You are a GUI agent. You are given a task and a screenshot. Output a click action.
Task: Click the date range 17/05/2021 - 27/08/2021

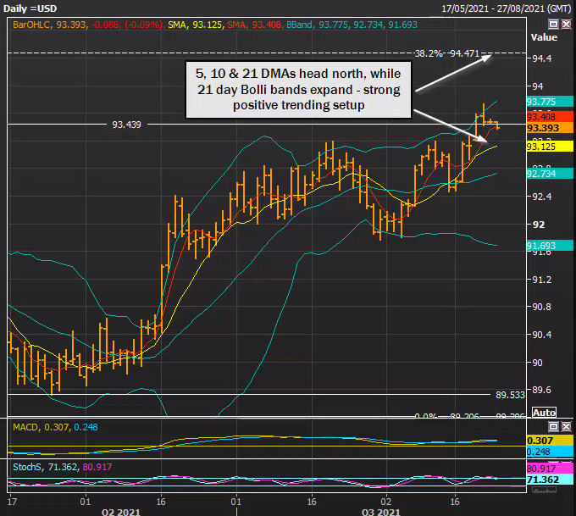tap(505, 8)
